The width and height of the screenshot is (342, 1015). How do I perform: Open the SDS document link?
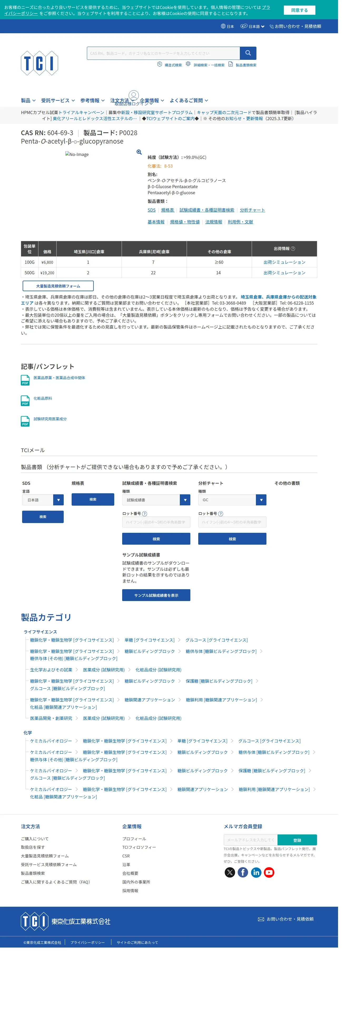pyautogui.click(x=152, y=210)
